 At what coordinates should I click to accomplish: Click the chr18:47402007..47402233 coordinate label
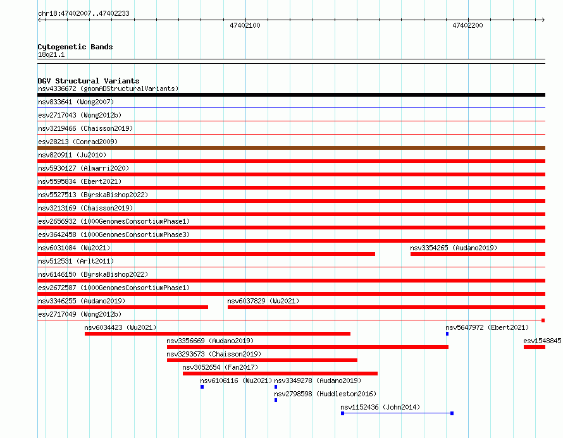click(x=84, y=13)
